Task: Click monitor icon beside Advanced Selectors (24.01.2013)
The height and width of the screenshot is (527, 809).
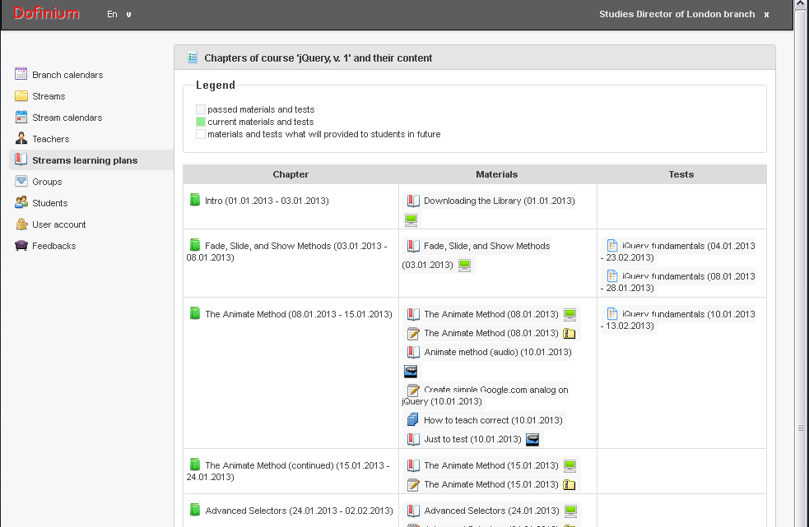Action: click(570, 511)
